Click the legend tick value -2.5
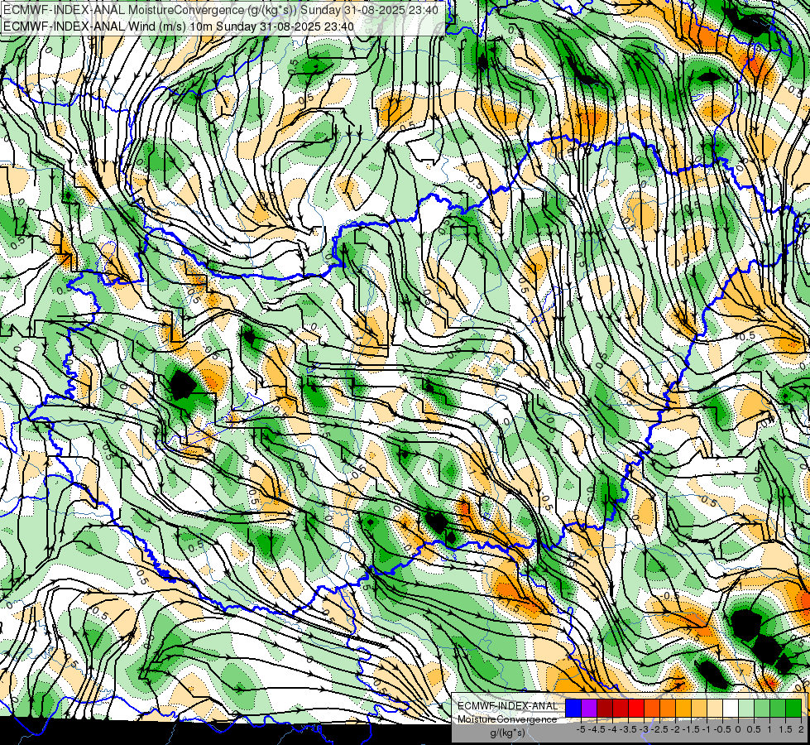The image size is (810, 745). 659,729
